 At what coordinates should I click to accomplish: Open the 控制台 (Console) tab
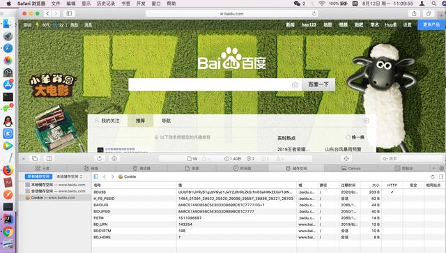[403, 168]
